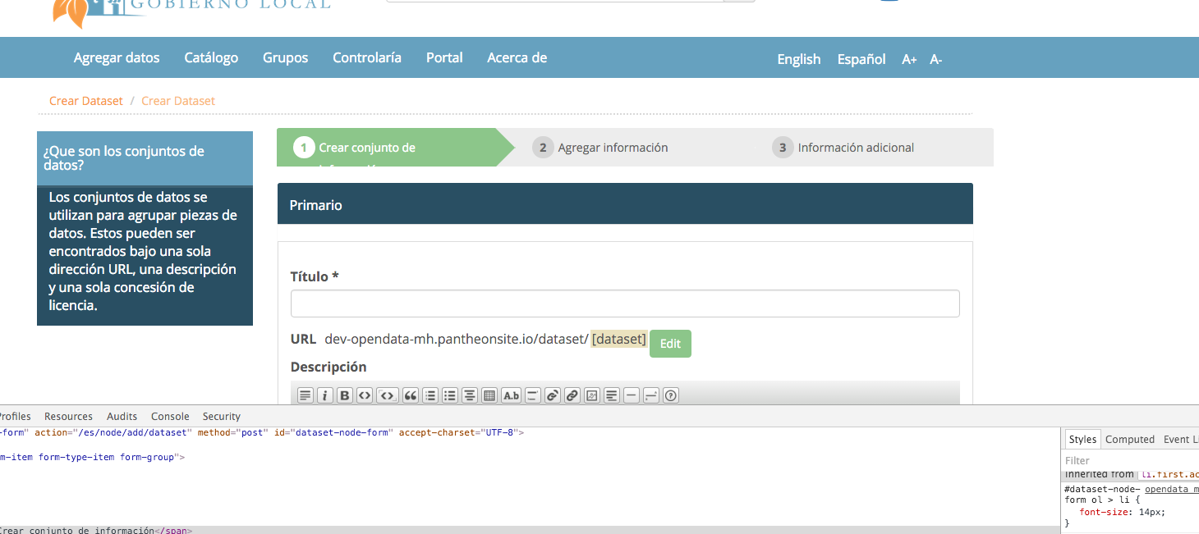Viewport: 1199px width, 534px height.
Task: Click the A.b abbreviation icon
Action: (x=511, y=395)
